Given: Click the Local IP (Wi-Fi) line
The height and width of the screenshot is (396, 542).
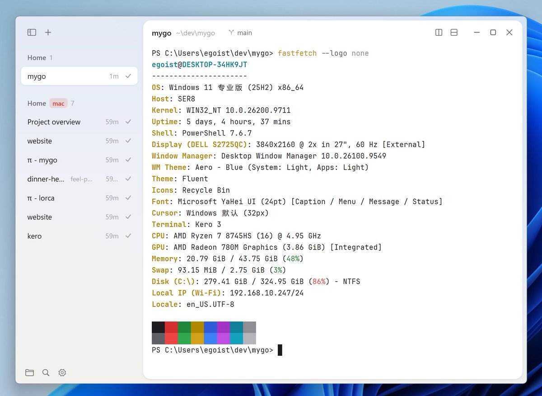Looking at the screenshot, I should click(228, 293).
